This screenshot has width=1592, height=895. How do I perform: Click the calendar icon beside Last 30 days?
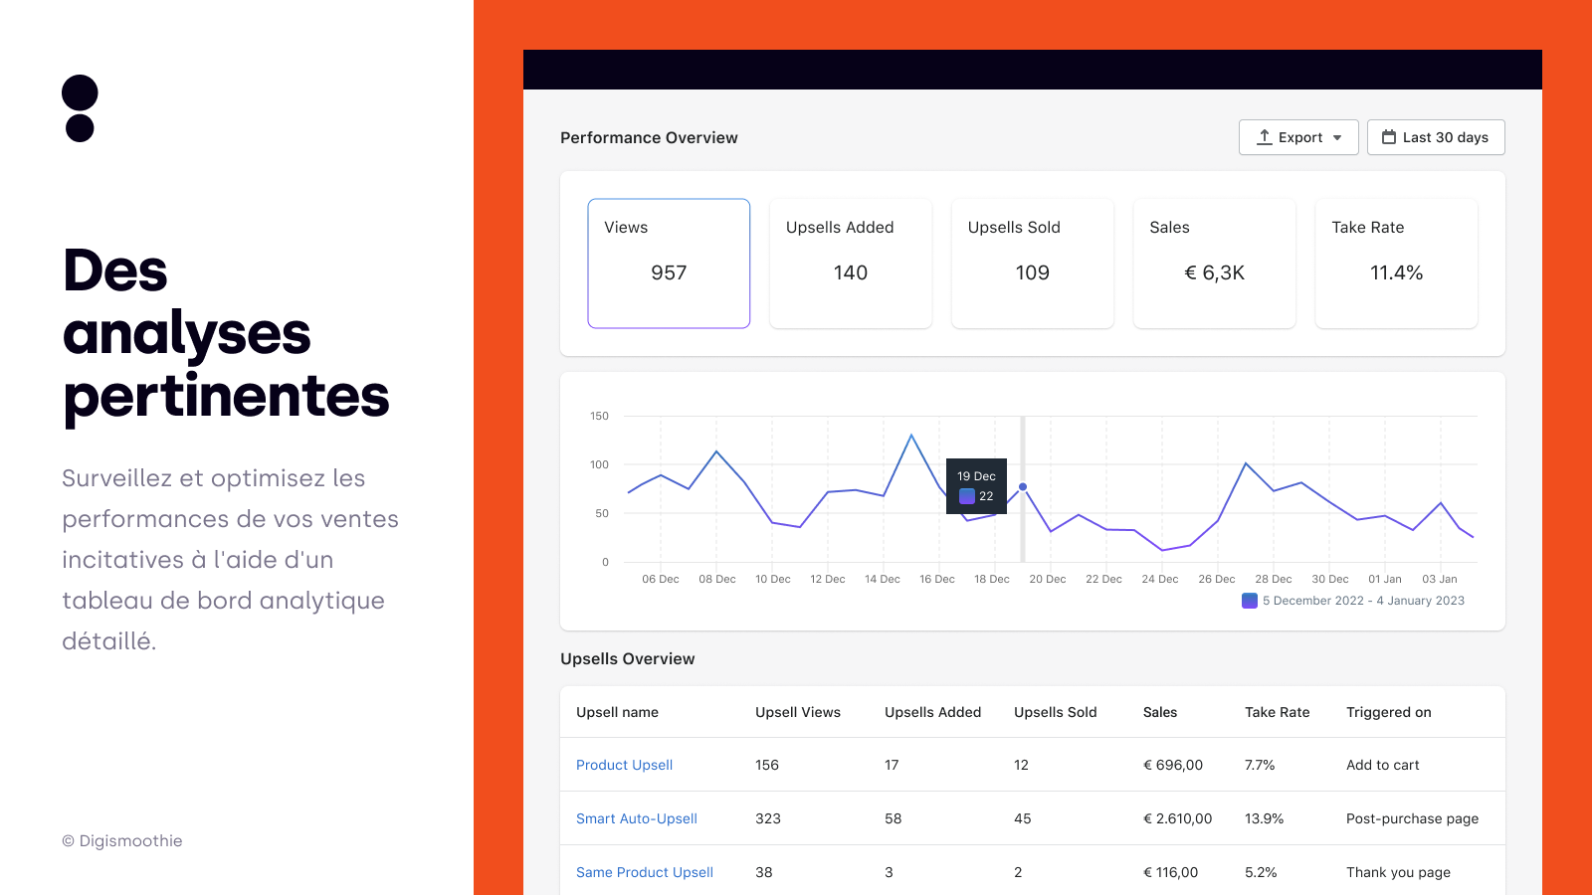[x=1389, y=137]
